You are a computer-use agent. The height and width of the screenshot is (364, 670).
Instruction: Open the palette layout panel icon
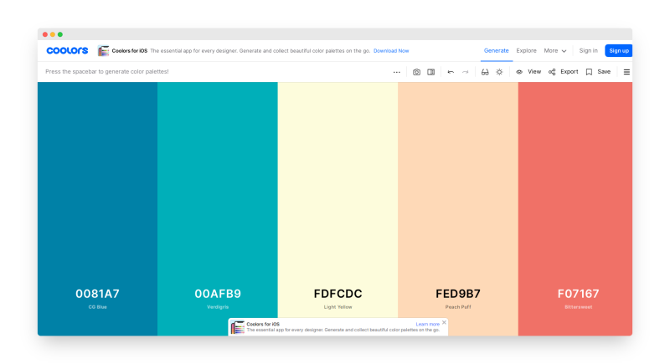[x=430, y=72]
